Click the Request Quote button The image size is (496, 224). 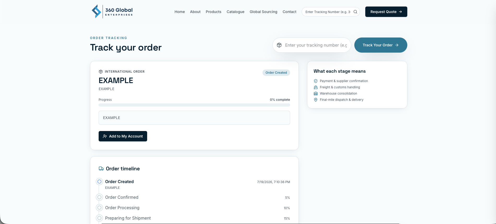click(386, 12)
